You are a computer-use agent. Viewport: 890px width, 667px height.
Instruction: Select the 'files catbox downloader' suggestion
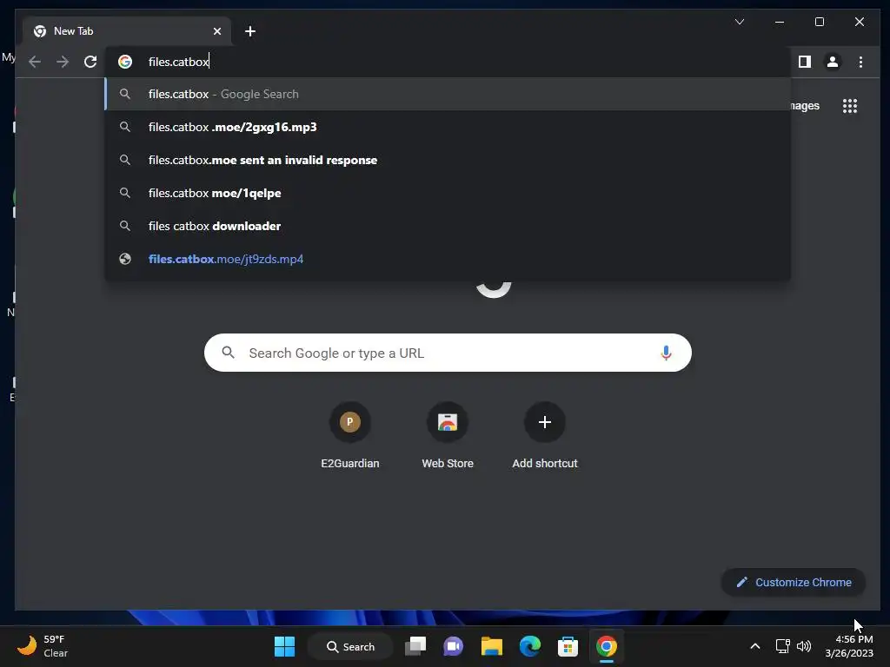pyautogui.click(x=448, y=226)
